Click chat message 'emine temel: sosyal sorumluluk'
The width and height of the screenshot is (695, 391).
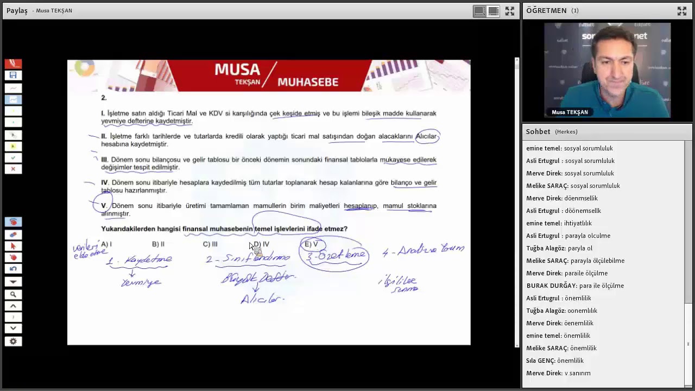tap(570, 148)
